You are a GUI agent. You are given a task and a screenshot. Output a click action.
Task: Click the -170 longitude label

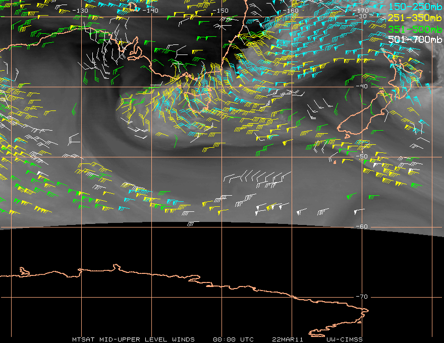pos(361,11)
